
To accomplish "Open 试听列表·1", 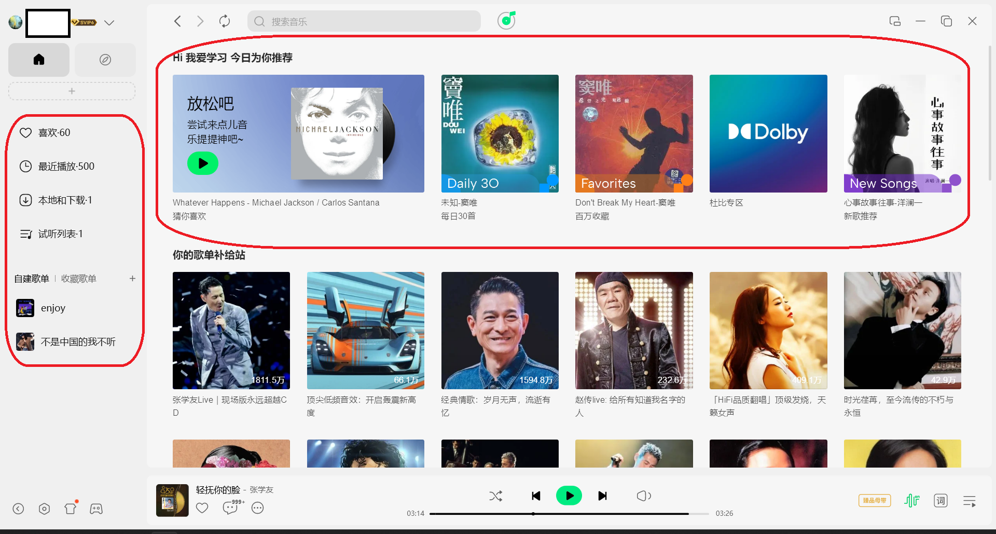I will (x=51, y=234).
